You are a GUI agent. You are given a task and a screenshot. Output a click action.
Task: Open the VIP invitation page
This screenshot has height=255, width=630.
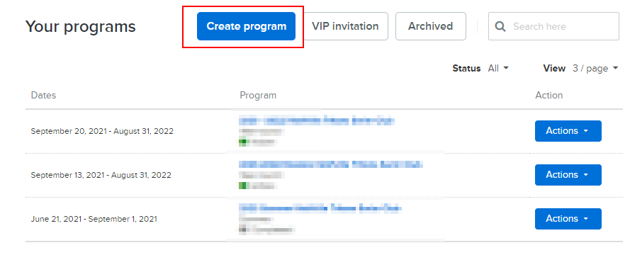pyautogui.click(x=345, y=26)
